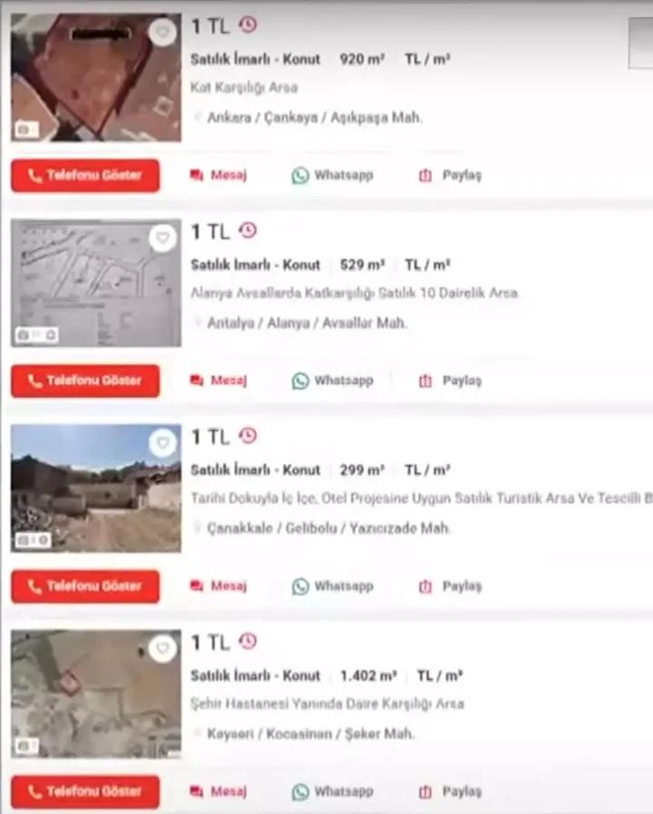Toggle heart favorite on Alanya Avsallar listing
The image size is (653, 814).
[x=162, y=238]
